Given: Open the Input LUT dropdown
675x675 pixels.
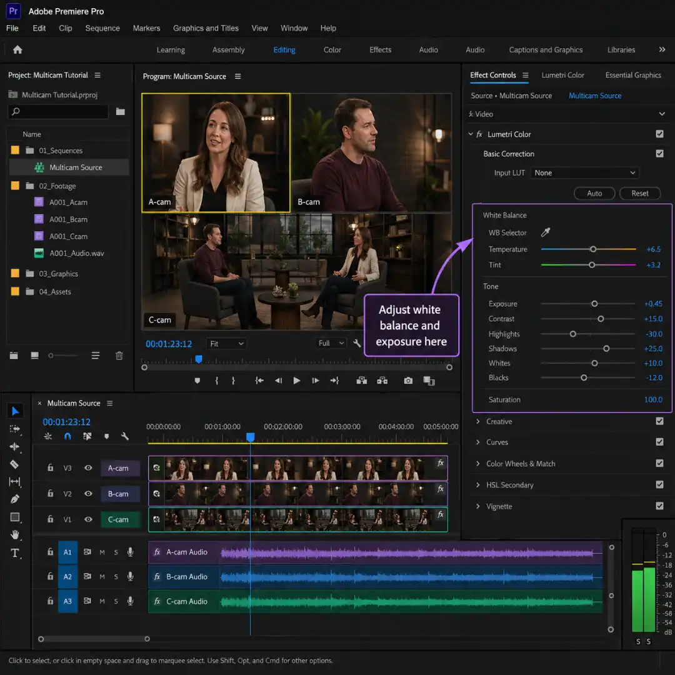Looking at the screenshot, I should click(x=584, y=173).
